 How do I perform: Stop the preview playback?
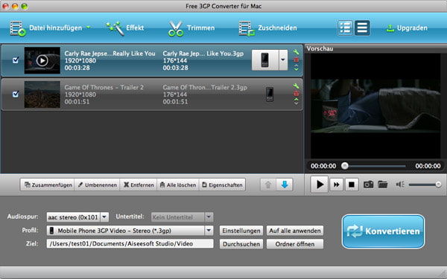pos(352,185)
